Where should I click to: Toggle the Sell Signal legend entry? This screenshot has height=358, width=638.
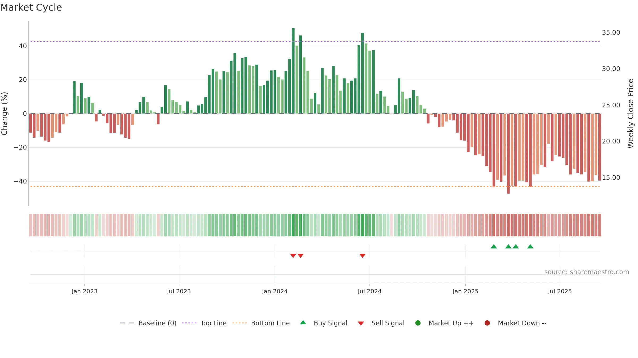click(381, 323)
